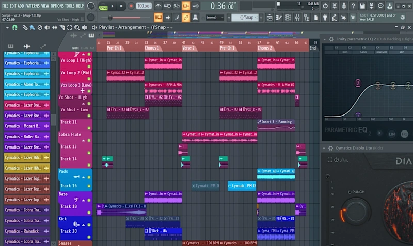Click the red Record button
The width and height of the screenshot is (413, 246).
pyautogui.click(x=131, y=6)
